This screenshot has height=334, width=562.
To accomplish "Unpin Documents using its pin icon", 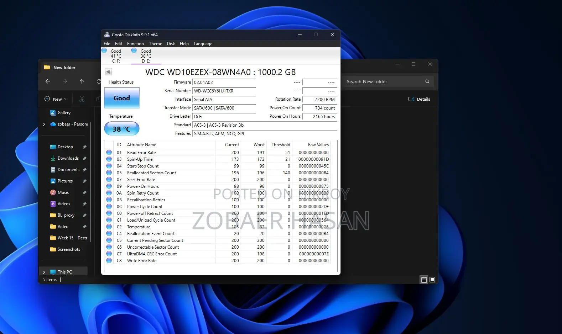I will [85, 170].
